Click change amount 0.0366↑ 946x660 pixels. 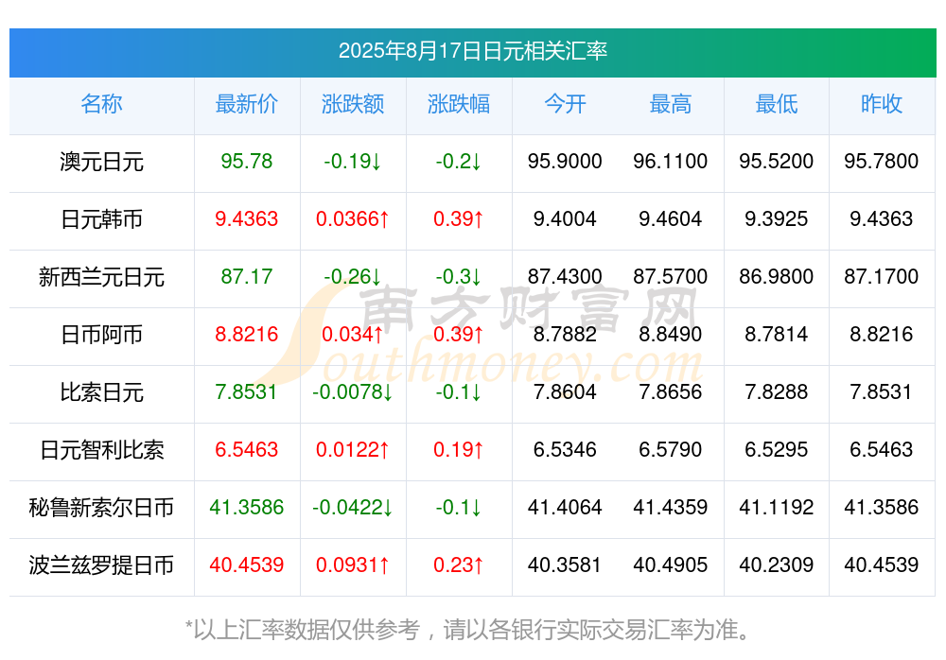pos(352,219)
